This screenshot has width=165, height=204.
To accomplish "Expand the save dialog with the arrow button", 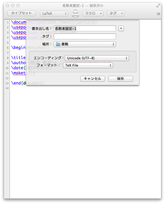I will 121,28.
